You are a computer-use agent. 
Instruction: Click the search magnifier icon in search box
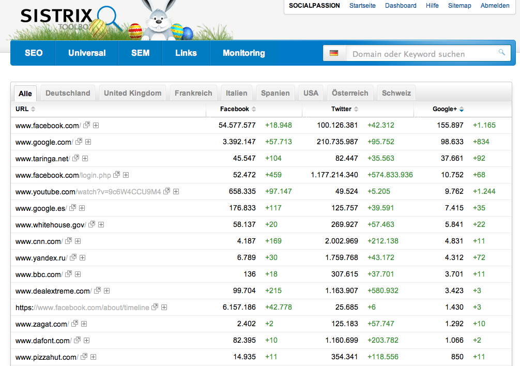(501, 53)
